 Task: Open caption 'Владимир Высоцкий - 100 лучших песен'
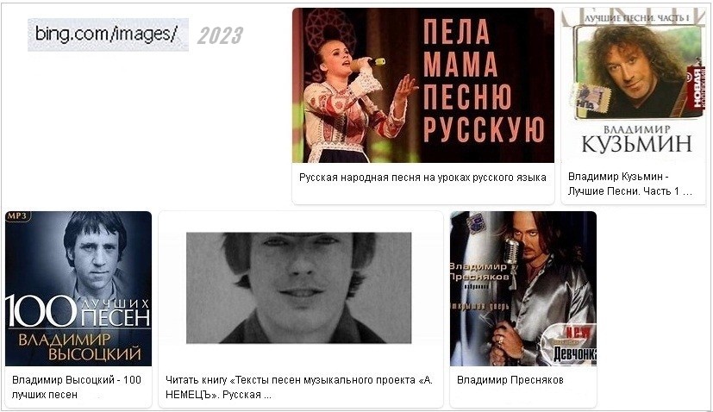point(77,387)
